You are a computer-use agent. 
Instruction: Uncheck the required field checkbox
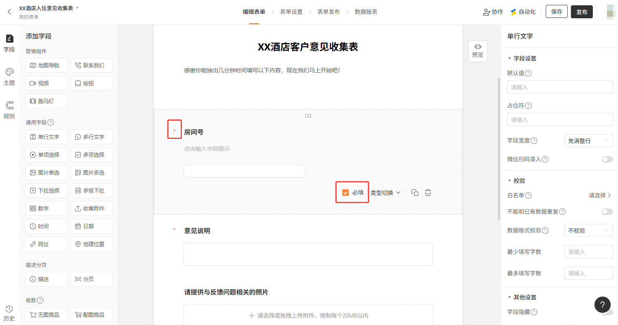tap(346, 193)
